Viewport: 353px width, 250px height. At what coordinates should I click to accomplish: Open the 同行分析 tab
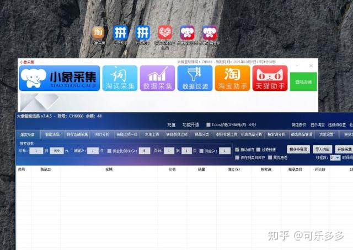(x=102, y=134)
